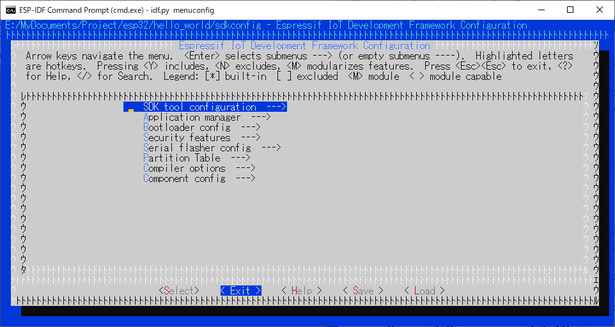This screenshot has width=615, height=327.
Task: Click the Exit button
Action: (240, 291)
